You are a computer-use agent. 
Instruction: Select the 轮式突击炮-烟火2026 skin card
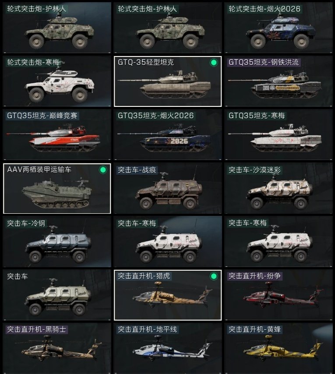point(278,28)
